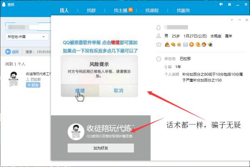Click the 25岁 age text
The width and height of the screenshot is (250, 167).
click(176, 36)
